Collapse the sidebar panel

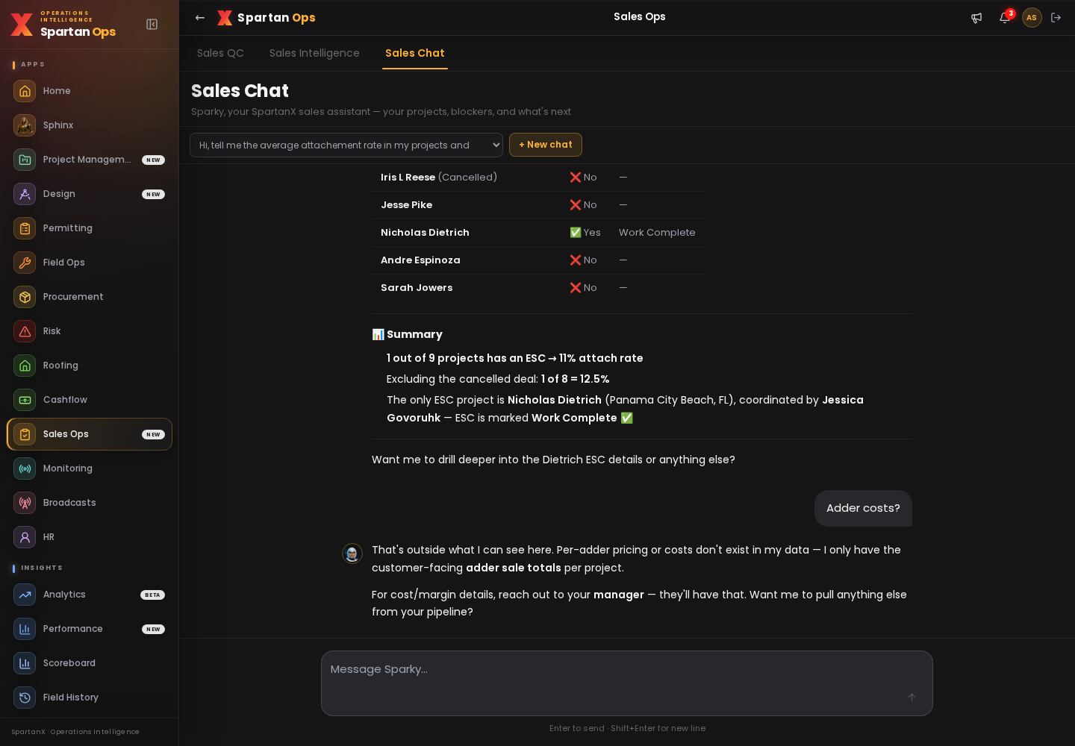click(x=152, y=25)
